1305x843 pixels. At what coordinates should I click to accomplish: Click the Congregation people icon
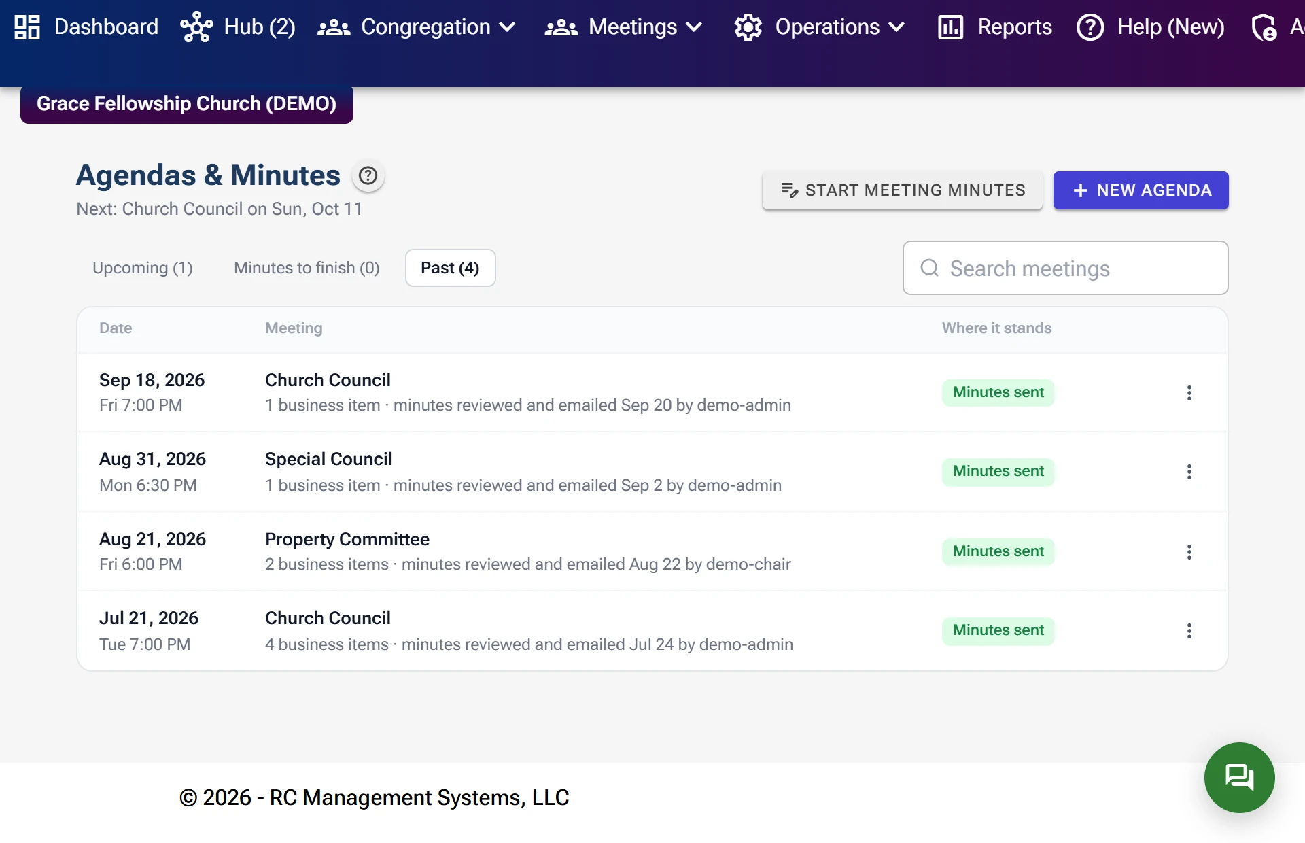[x=334, y=27]
